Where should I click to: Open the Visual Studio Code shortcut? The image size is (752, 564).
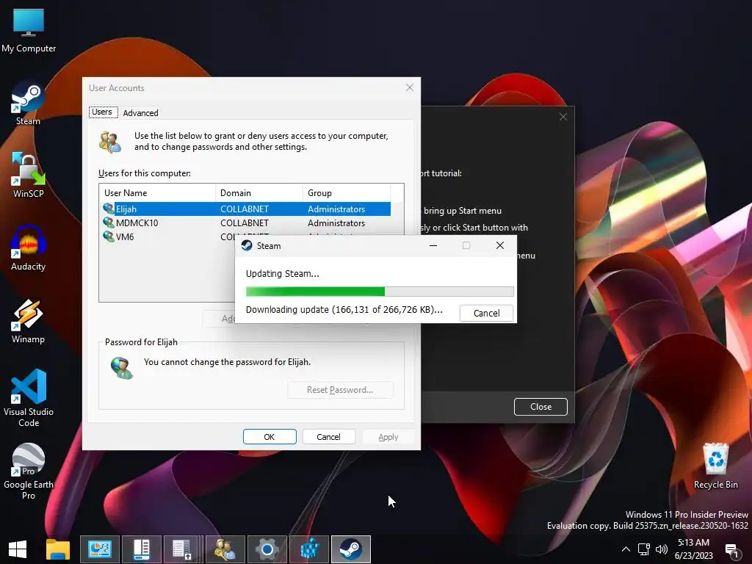[29, 398]
